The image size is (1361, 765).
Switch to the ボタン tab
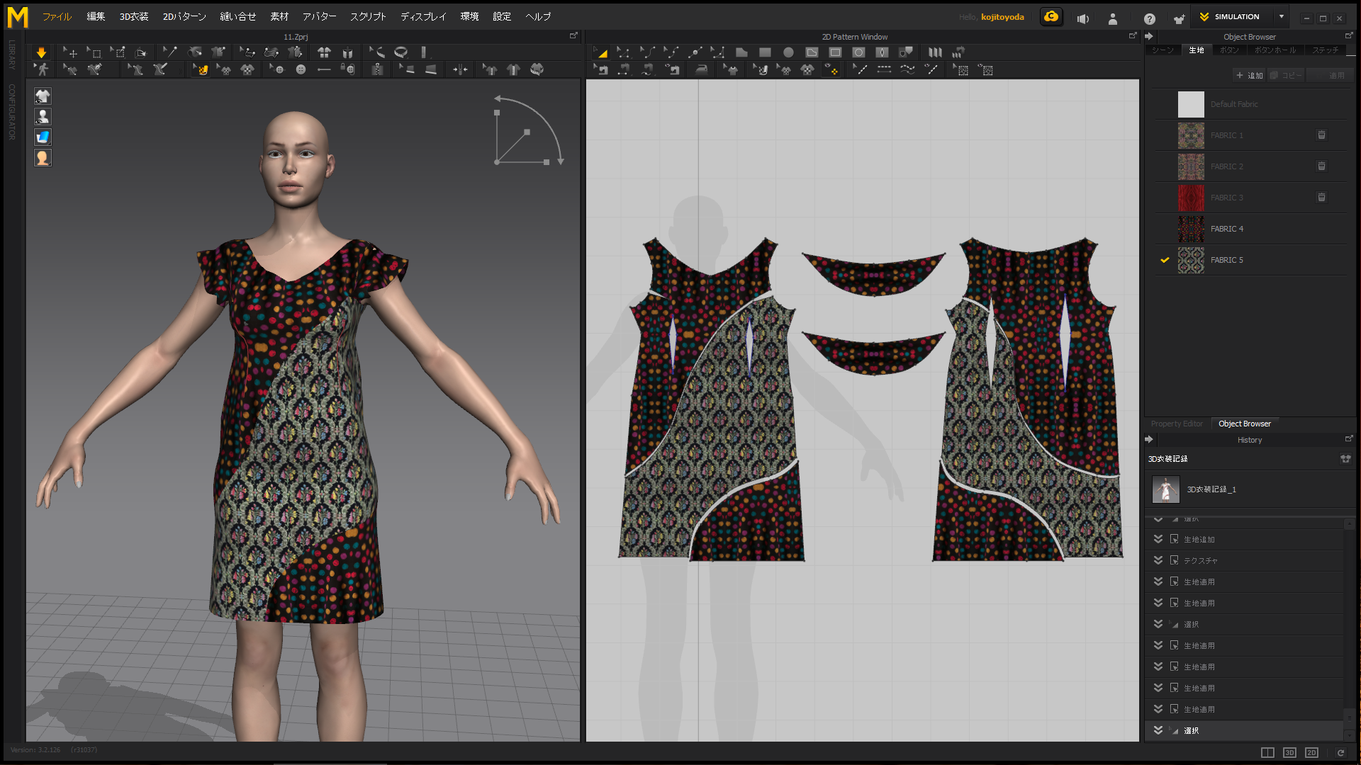click(1229, 50)
